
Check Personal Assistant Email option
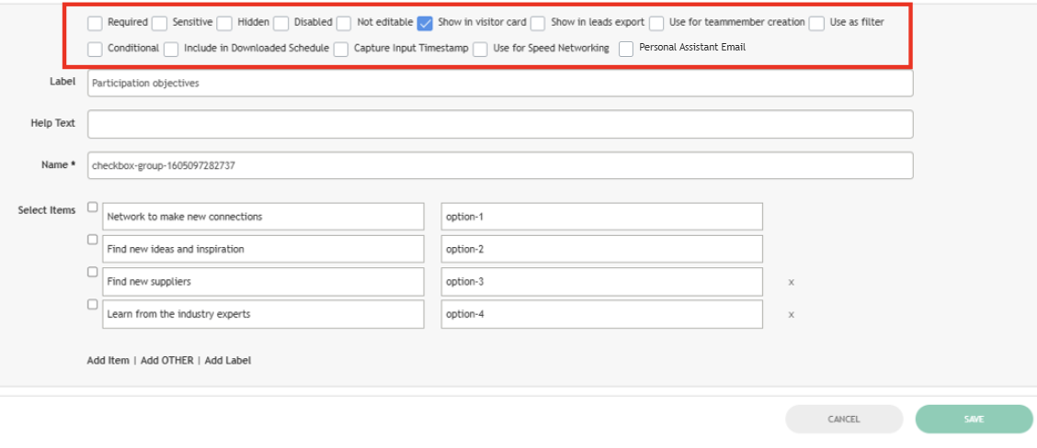(x=626, y=50)
